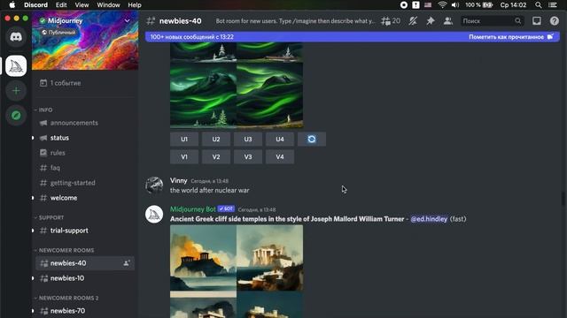
Task: Click the Add a Server plus icon
Action: [16, 91]
